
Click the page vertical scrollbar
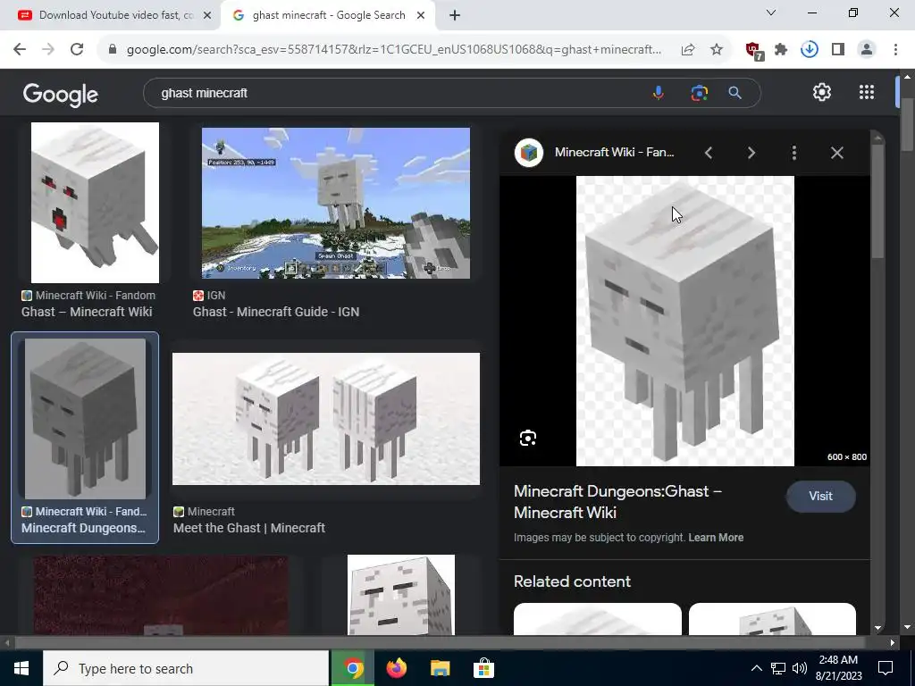tap(906, 123)
